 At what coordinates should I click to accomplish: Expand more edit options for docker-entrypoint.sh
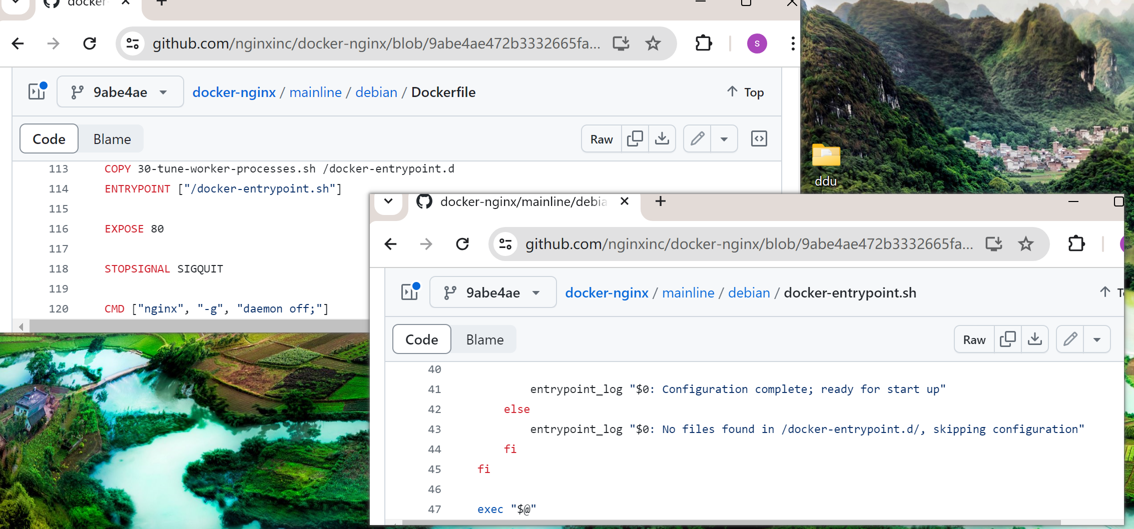(x=1096, y=339)
